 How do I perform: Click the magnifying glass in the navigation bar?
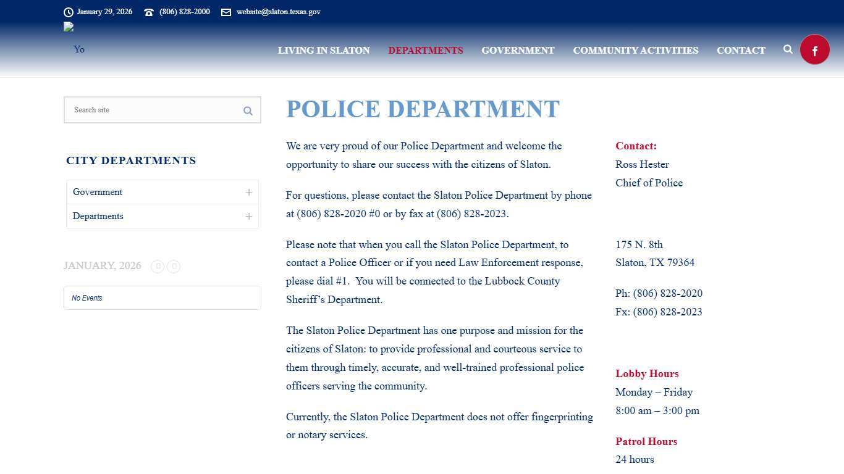point(788,49)
